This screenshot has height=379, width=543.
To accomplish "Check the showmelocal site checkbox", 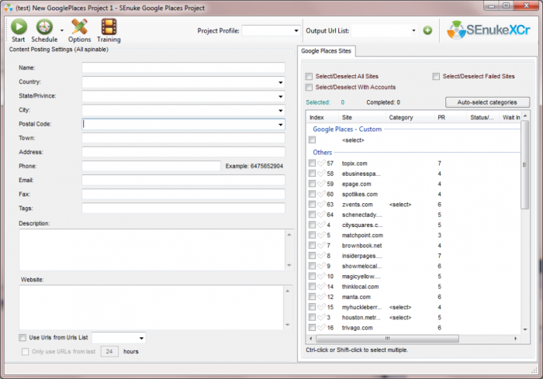I will point(312,266).
